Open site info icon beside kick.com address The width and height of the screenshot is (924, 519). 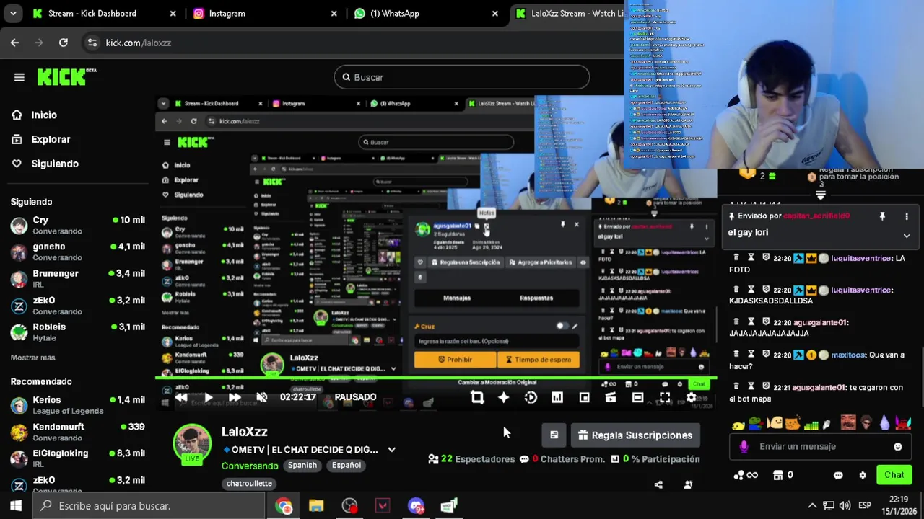click(92, 43)
